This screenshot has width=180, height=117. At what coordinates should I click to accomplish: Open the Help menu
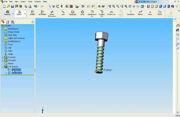[x=45, y=1]
